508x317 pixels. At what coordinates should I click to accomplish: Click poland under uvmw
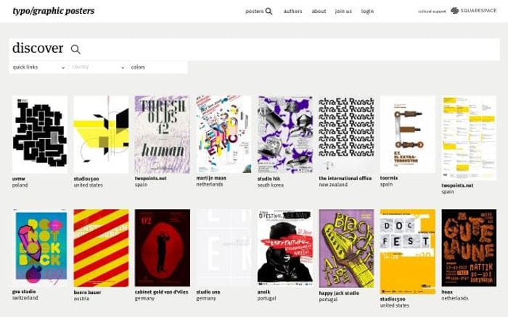pyautogui.click(x=20, y=185)
